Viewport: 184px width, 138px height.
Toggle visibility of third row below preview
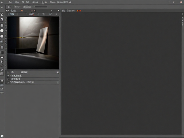tap(8, 79)
